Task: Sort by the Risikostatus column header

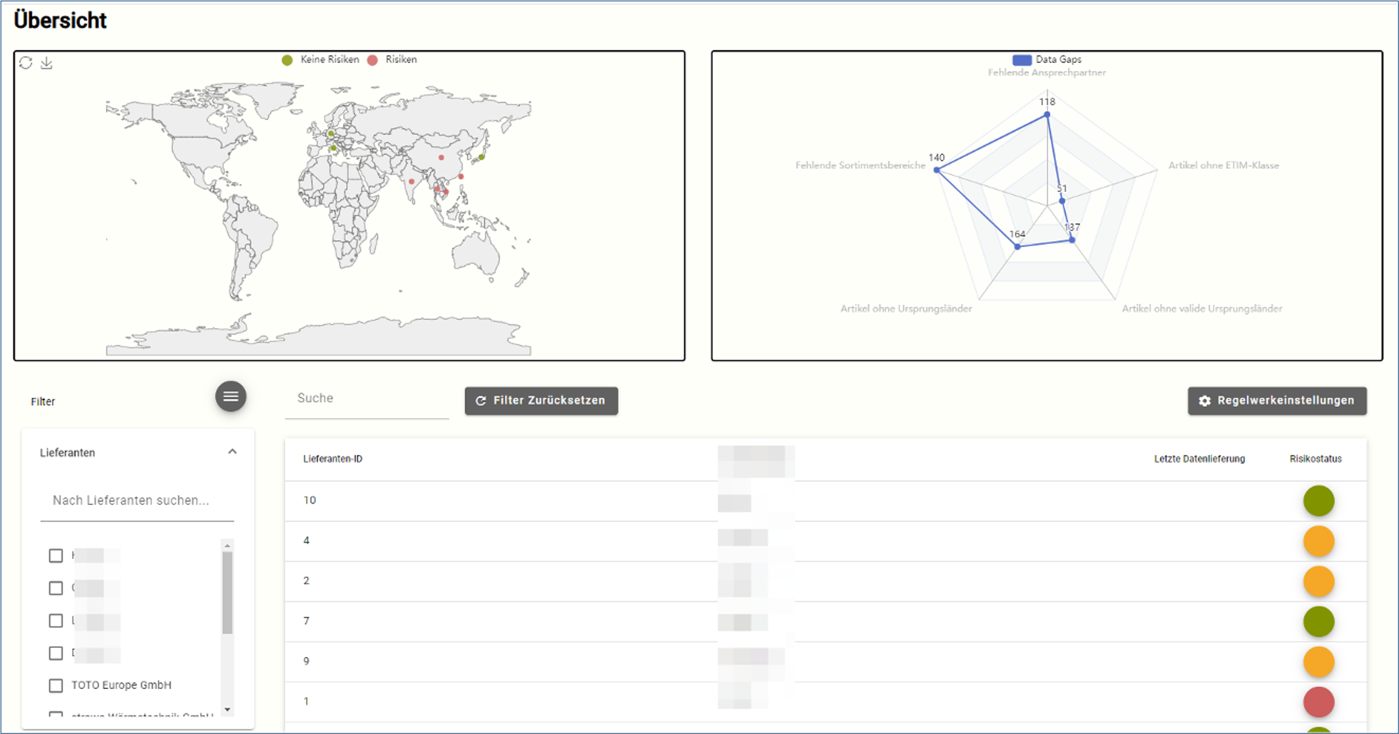Action: click(x=1316, y=459)
